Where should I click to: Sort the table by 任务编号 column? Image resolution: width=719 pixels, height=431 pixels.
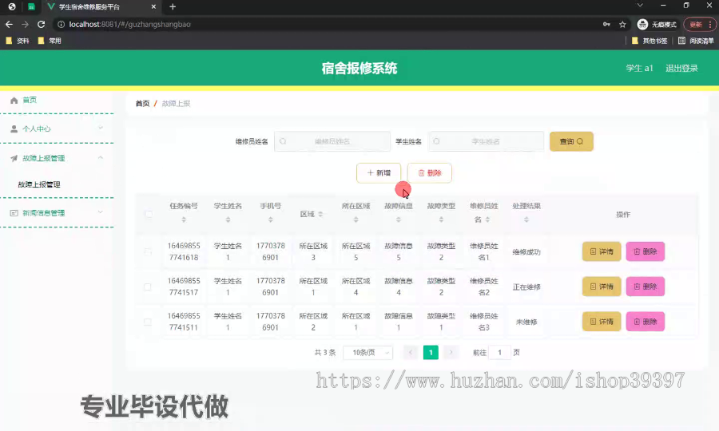point(184,219)
